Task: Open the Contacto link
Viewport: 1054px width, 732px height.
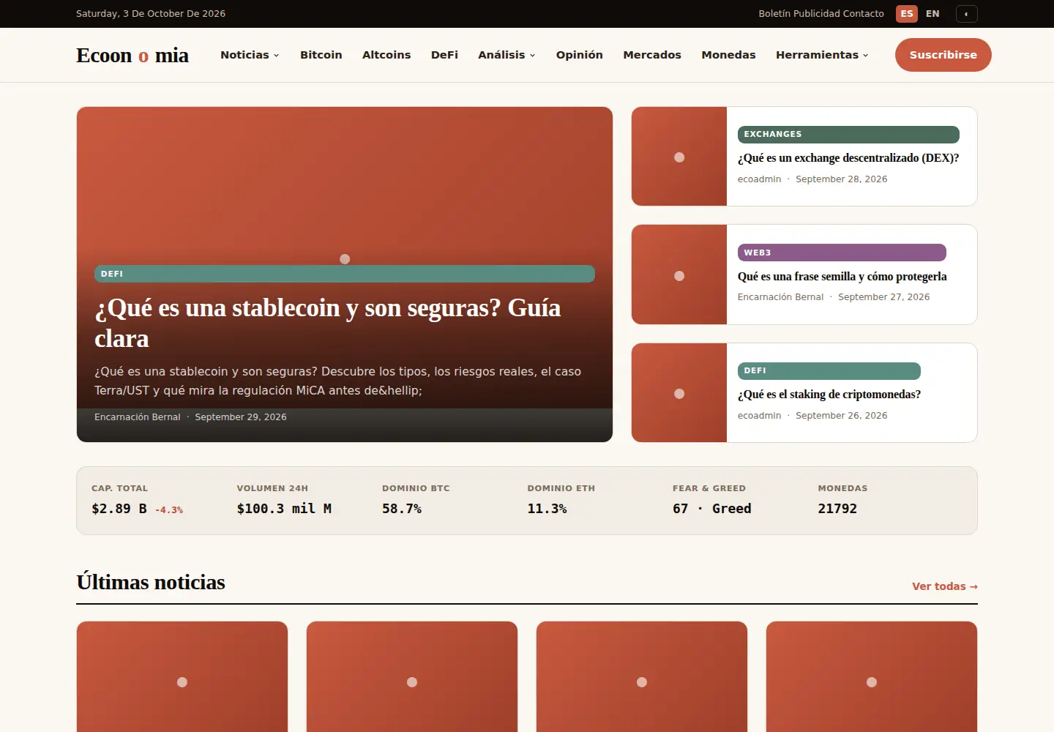Action: coord(863,14)
